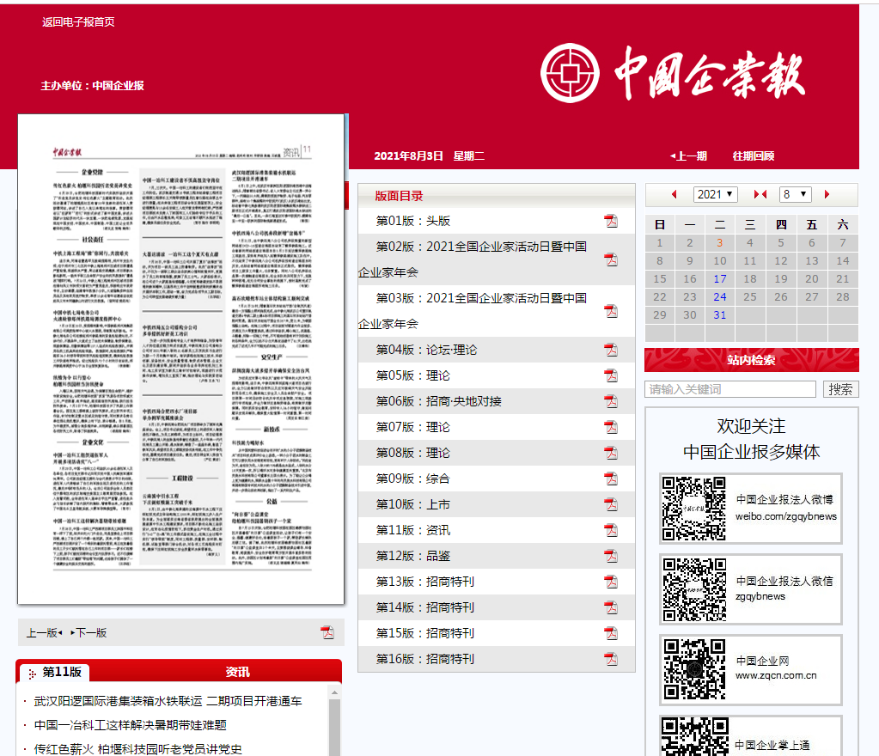This screenshot has width=879, height=756.
Task: Open PDF icon for 第01版 头版
Action: coord(610,221)
